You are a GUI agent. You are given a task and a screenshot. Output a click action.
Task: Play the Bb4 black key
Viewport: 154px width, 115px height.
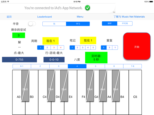[x=116, y=86]
